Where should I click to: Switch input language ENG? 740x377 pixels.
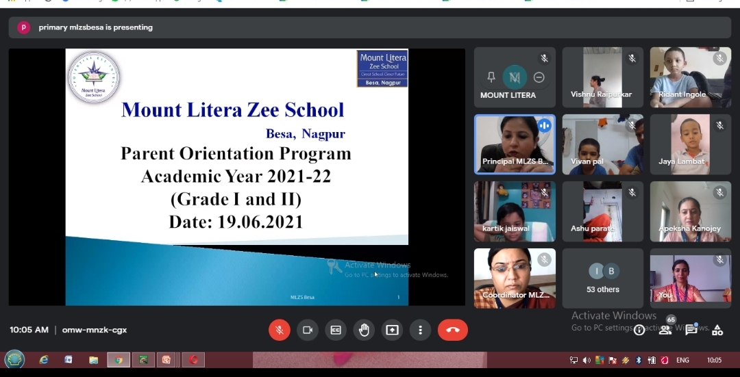[682, 360]
